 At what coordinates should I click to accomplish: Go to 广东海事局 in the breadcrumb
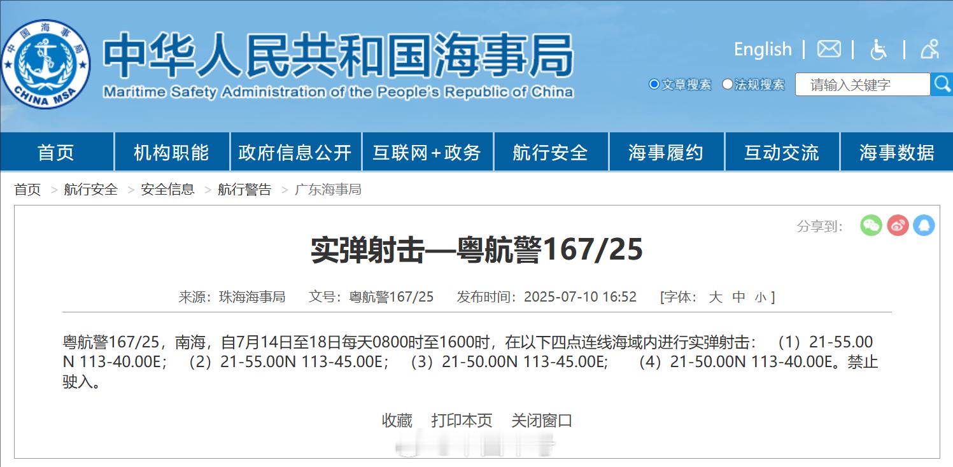pos(328,190)
